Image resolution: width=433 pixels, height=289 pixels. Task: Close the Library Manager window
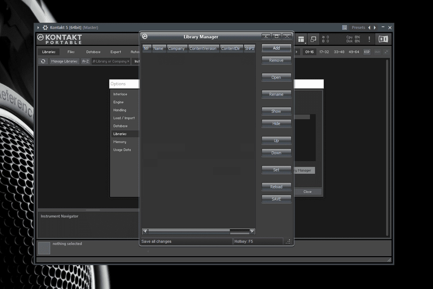[287, 36]
